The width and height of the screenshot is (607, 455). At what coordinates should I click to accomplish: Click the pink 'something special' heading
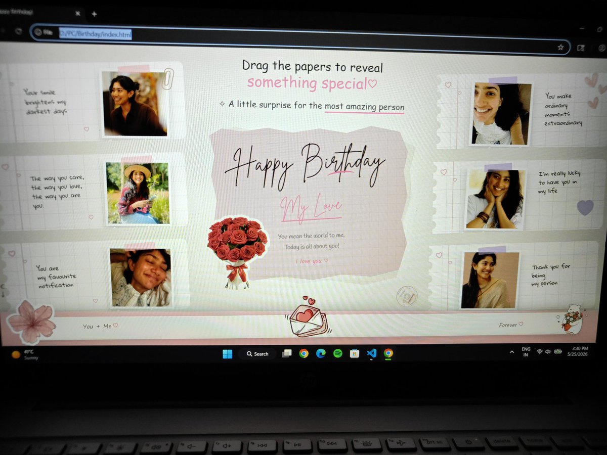pyautogui.click(x=312, y=83)
